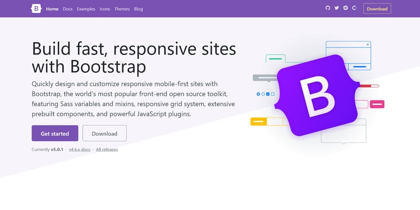Click the purple Get started button
The width and height of the screenshot is (420, 210).
tap(55, 134)
